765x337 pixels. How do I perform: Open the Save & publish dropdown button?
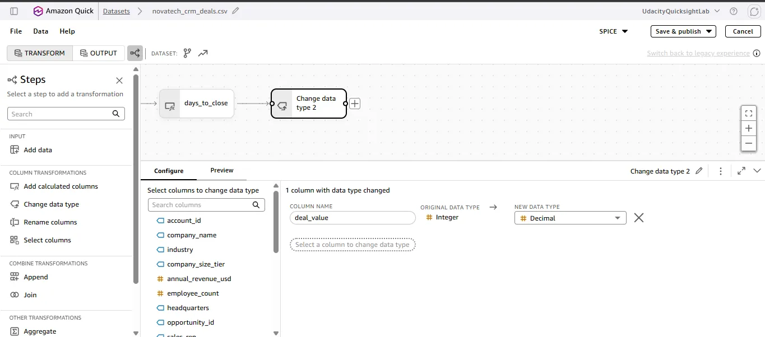683,31
